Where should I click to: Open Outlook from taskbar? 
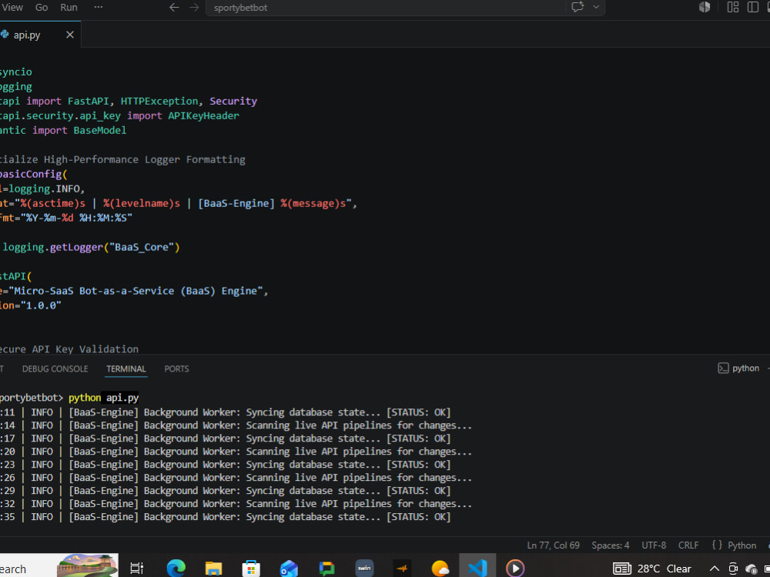pyautogui.click(x=289, y=569)
